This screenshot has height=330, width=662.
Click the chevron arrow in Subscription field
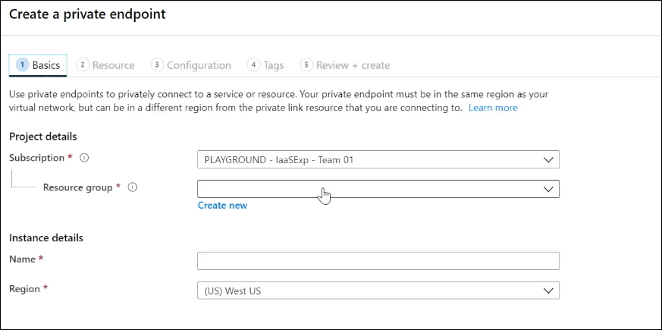pos(549,160)
